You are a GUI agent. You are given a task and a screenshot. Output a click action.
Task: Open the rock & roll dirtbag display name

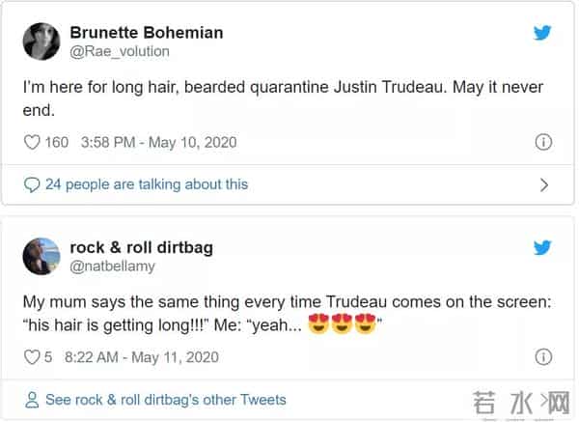tap(142, 248)
